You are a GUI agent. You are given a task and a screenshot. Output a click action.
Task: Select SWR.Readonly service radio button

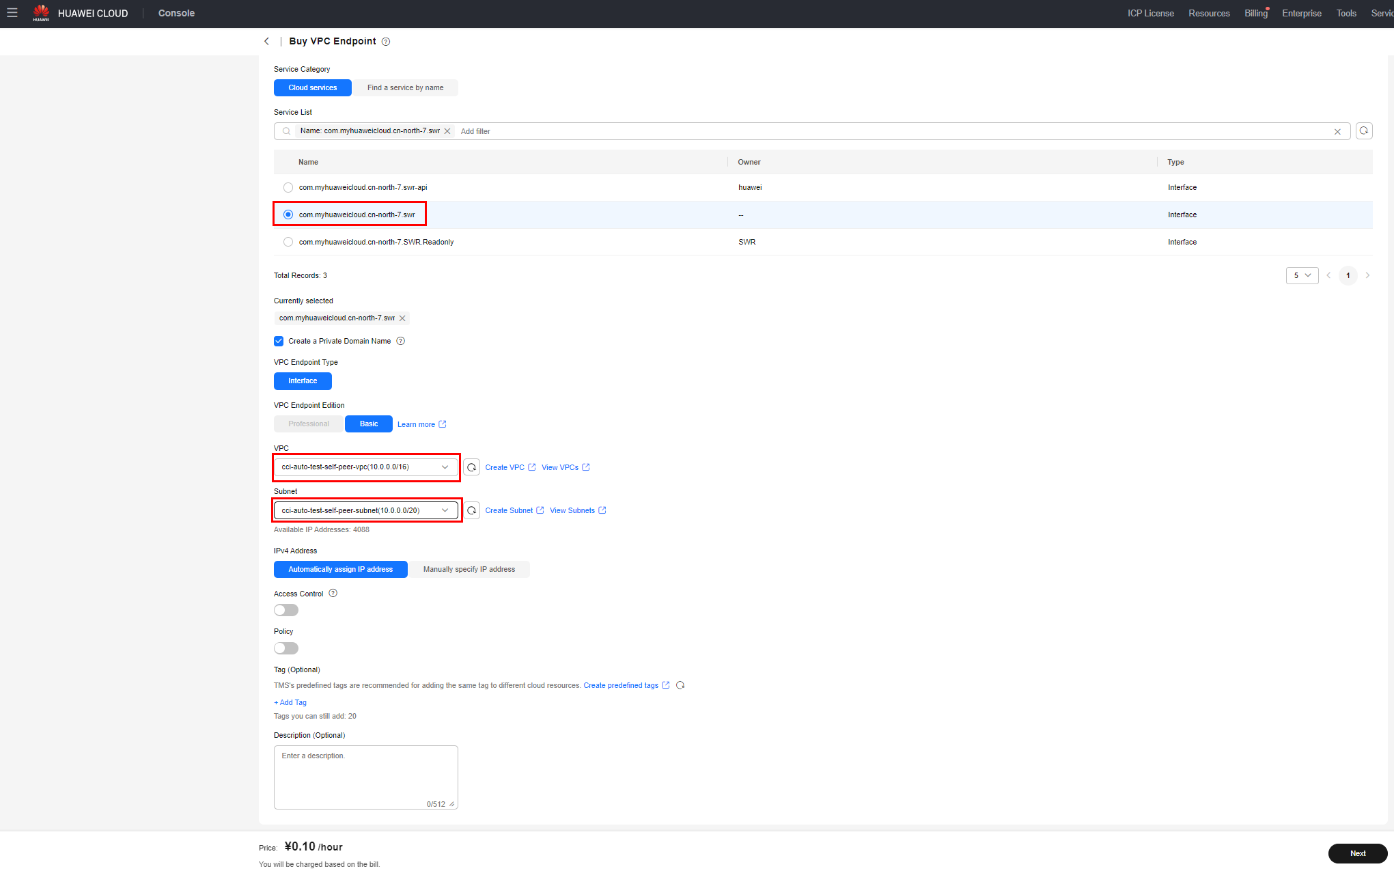click(x=288, y=242)
